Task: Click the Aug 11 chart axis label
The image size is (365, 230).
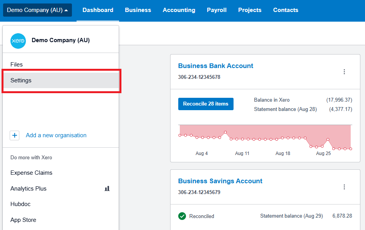Action: click(x=242, y=153)
